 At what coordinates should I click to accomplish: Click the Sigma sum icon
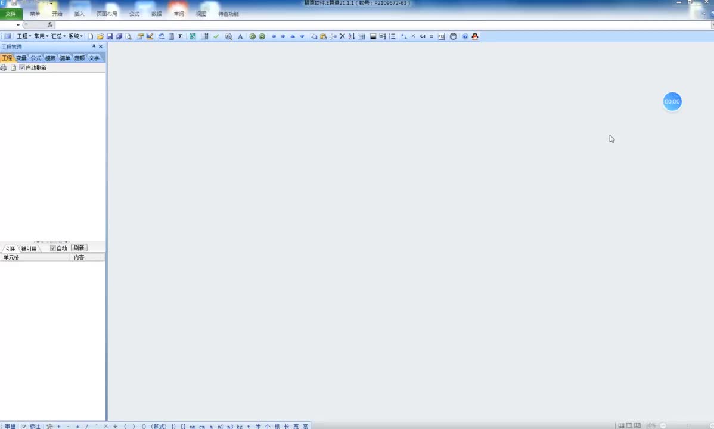pos(181,36)
